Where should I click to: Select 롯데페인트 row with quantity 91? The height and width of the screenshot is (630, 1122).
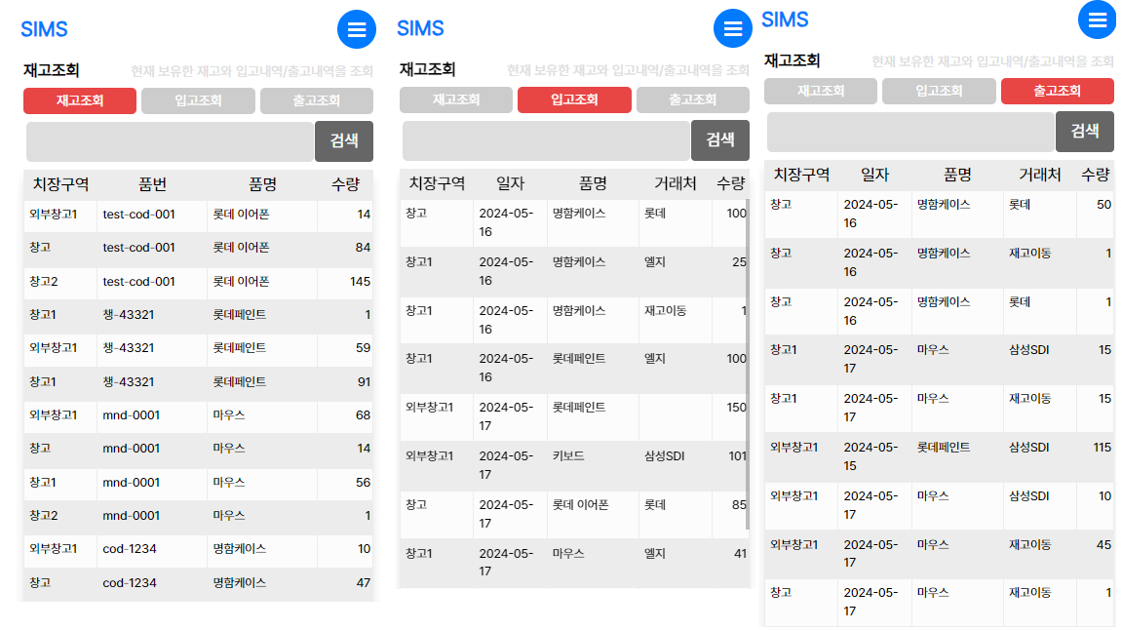tap(198, 382)
